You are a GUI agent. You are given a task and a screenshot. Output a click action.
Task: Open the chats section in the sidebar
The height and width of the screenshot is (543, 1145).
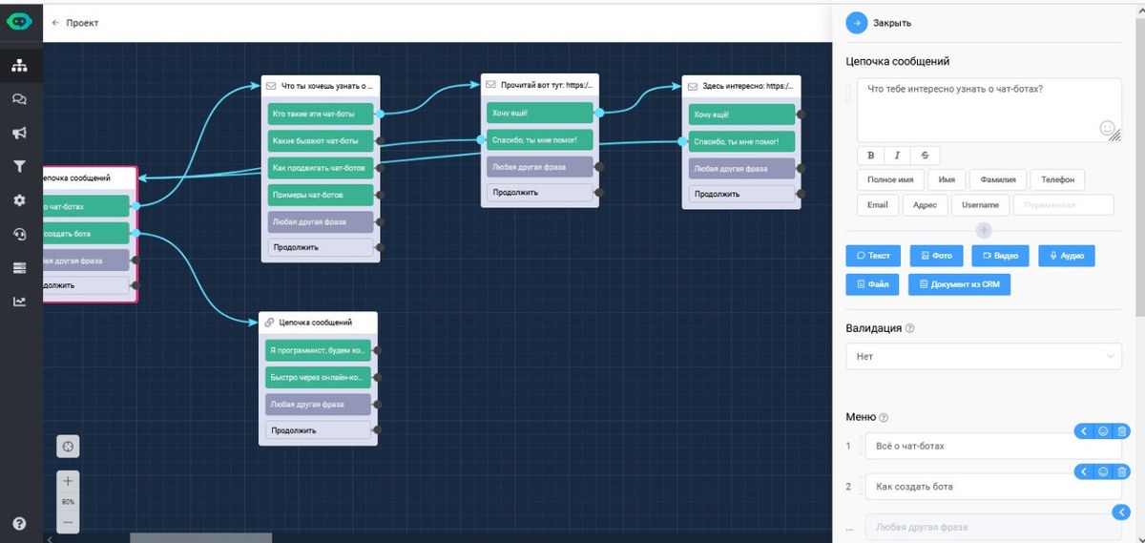19,99
